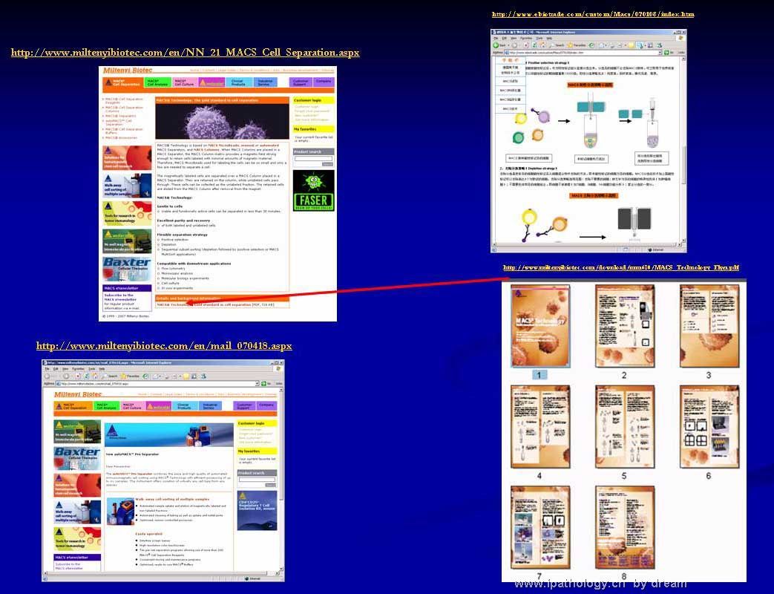Click Baxter banner in mail_070418 browser page
This screenshot has width=774, height=594.
click(77, 458)
